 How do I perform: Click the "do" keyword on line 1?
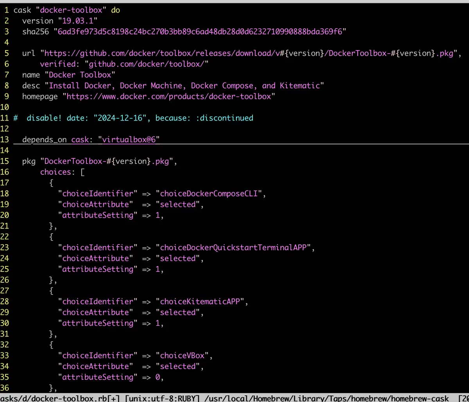(116, 11)
